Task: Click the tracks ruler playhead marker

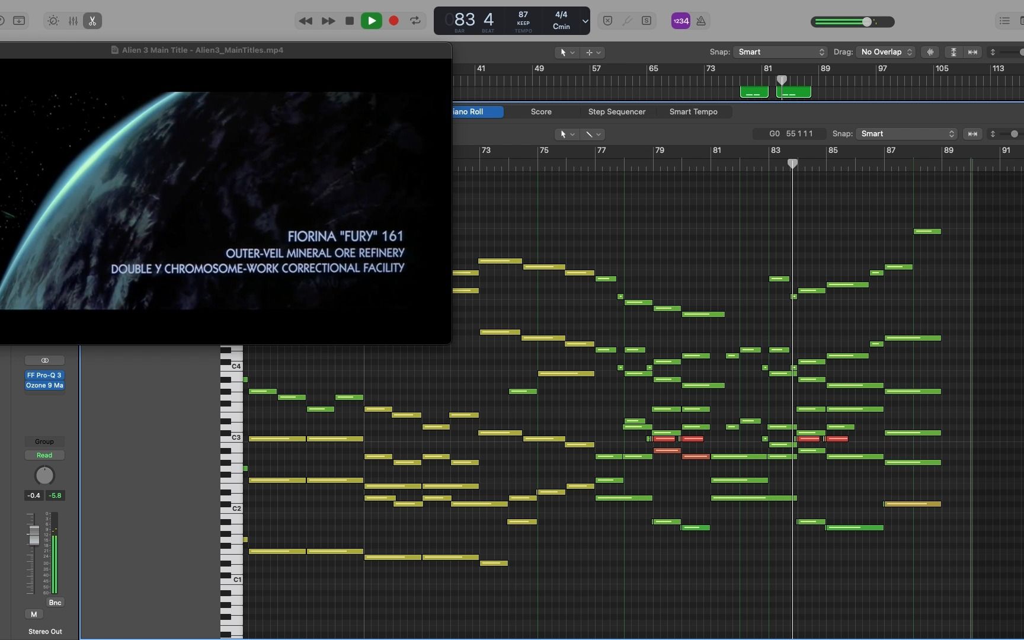Action: [782, 80]
